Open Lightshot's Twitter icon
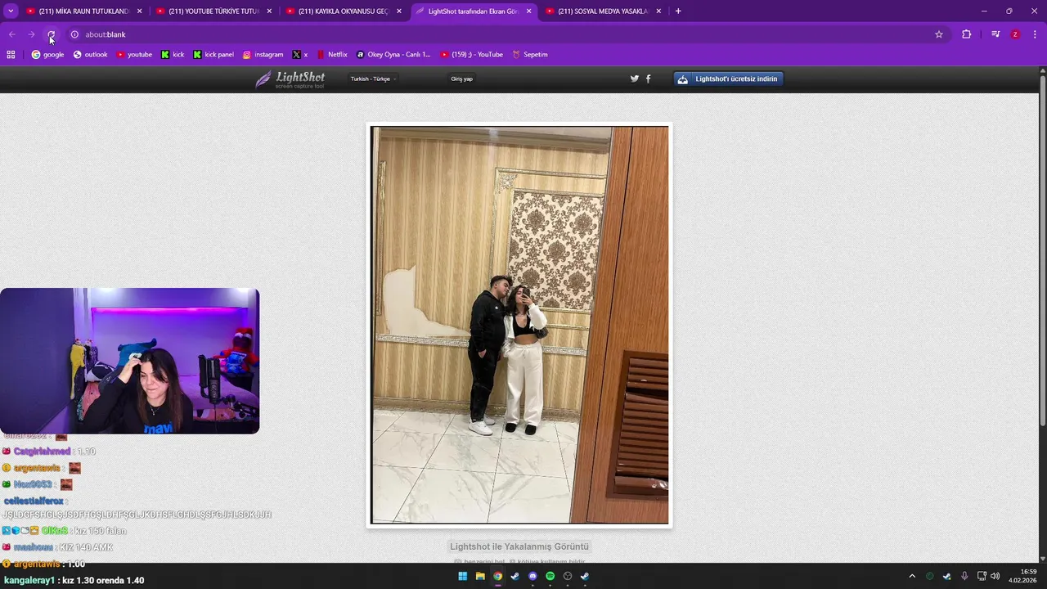Image resolution: width=1047 pixels, height=589 pixels. pyautogui.click(x=634, y=79)
